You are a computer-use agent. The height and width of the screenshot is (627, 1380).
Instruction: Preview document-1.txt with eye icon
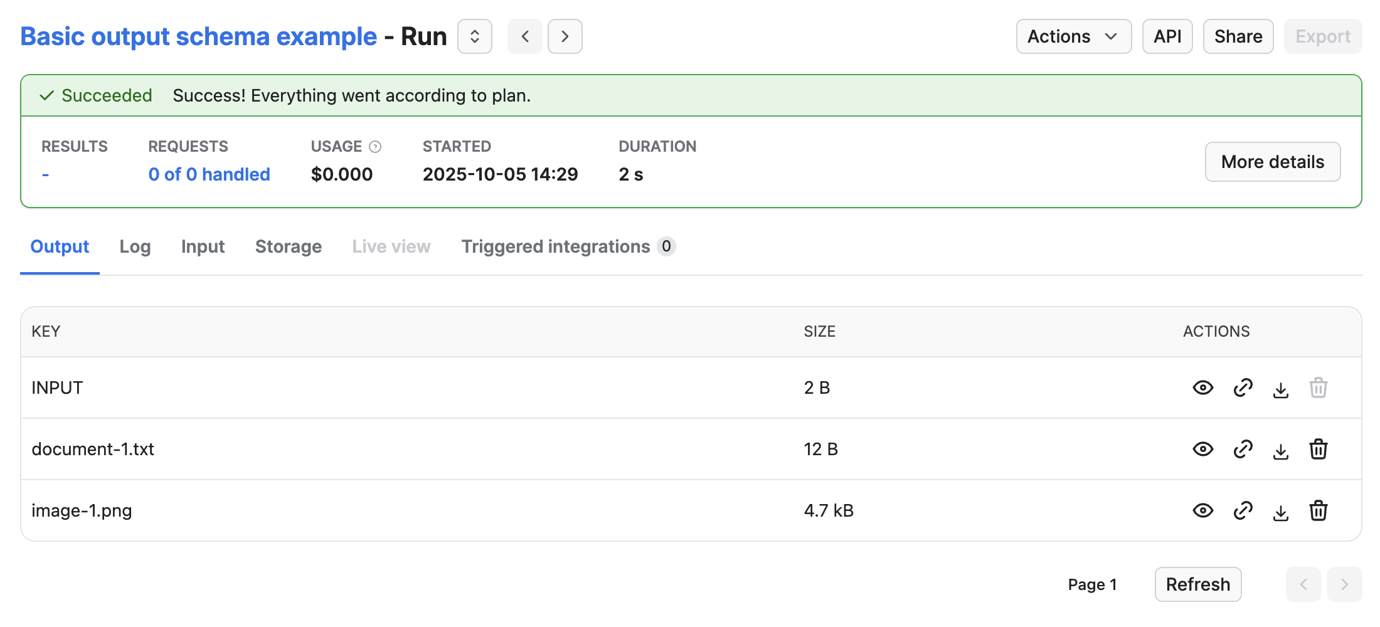pyautogui.click(x=1202, y=449)
